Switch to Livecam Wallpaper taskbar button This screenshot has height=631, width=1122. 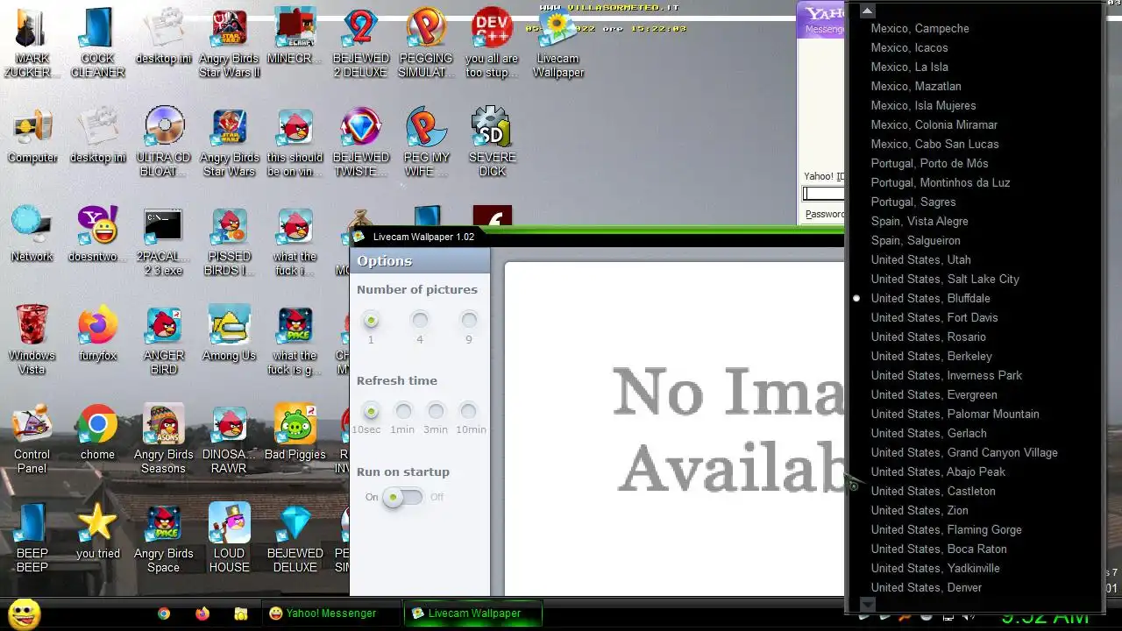[473, 613]
